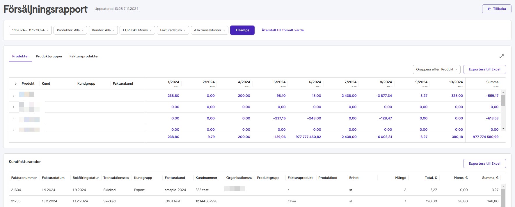Image resolution: width=515 pixels, height=207 pixels.
Task: Select the value -3 877,34 in 8/2024
Action: click(384, 96)
